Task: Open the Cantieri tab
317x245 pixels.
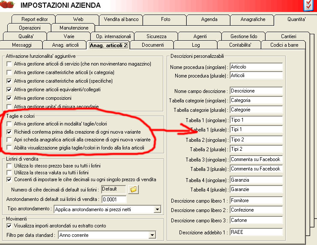Action: tap(288, 36)
